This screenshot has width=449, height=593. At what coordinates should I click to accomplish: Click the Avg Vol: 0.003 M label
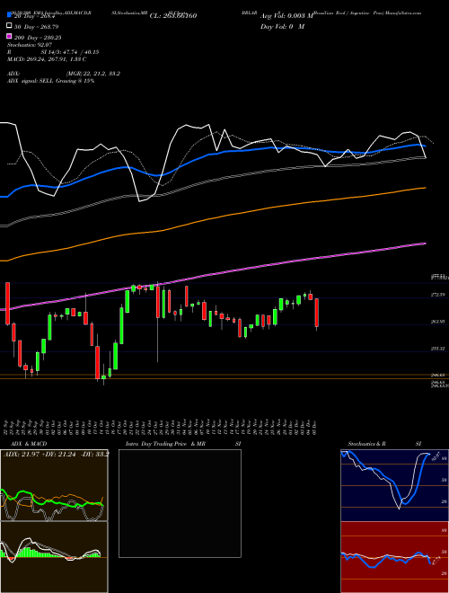pyautogui.click(x=286, y=16)
